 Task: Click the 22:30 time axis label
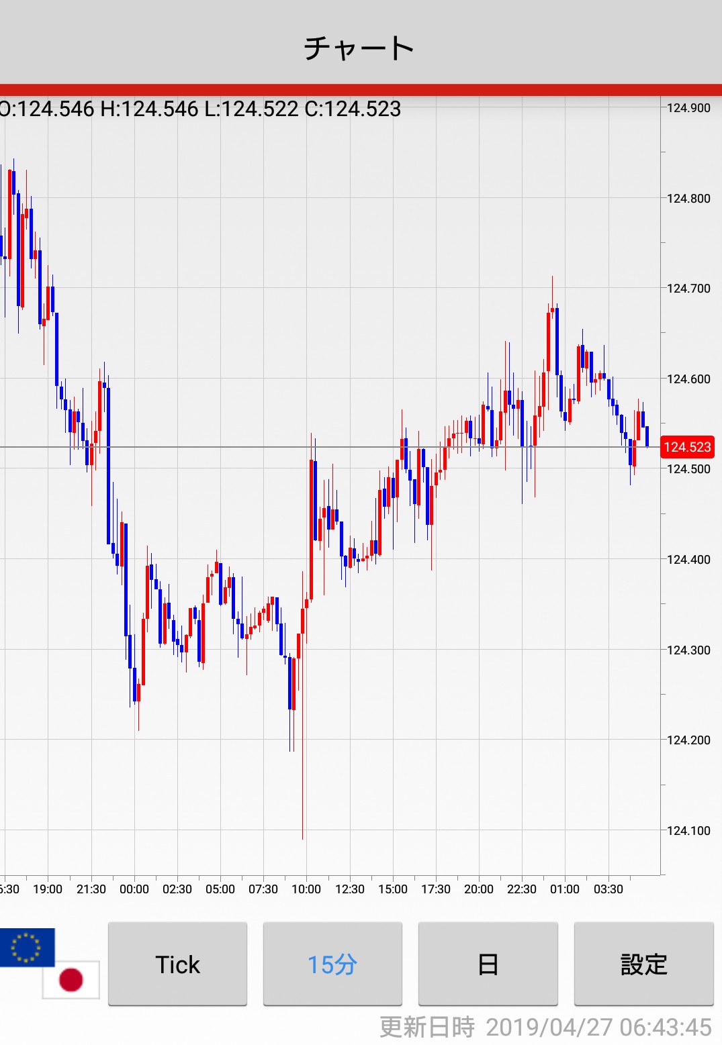(x=522, y=889)
